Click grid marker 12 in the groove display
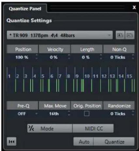This screenshot has height=151, width=139. tap(104, 76)
